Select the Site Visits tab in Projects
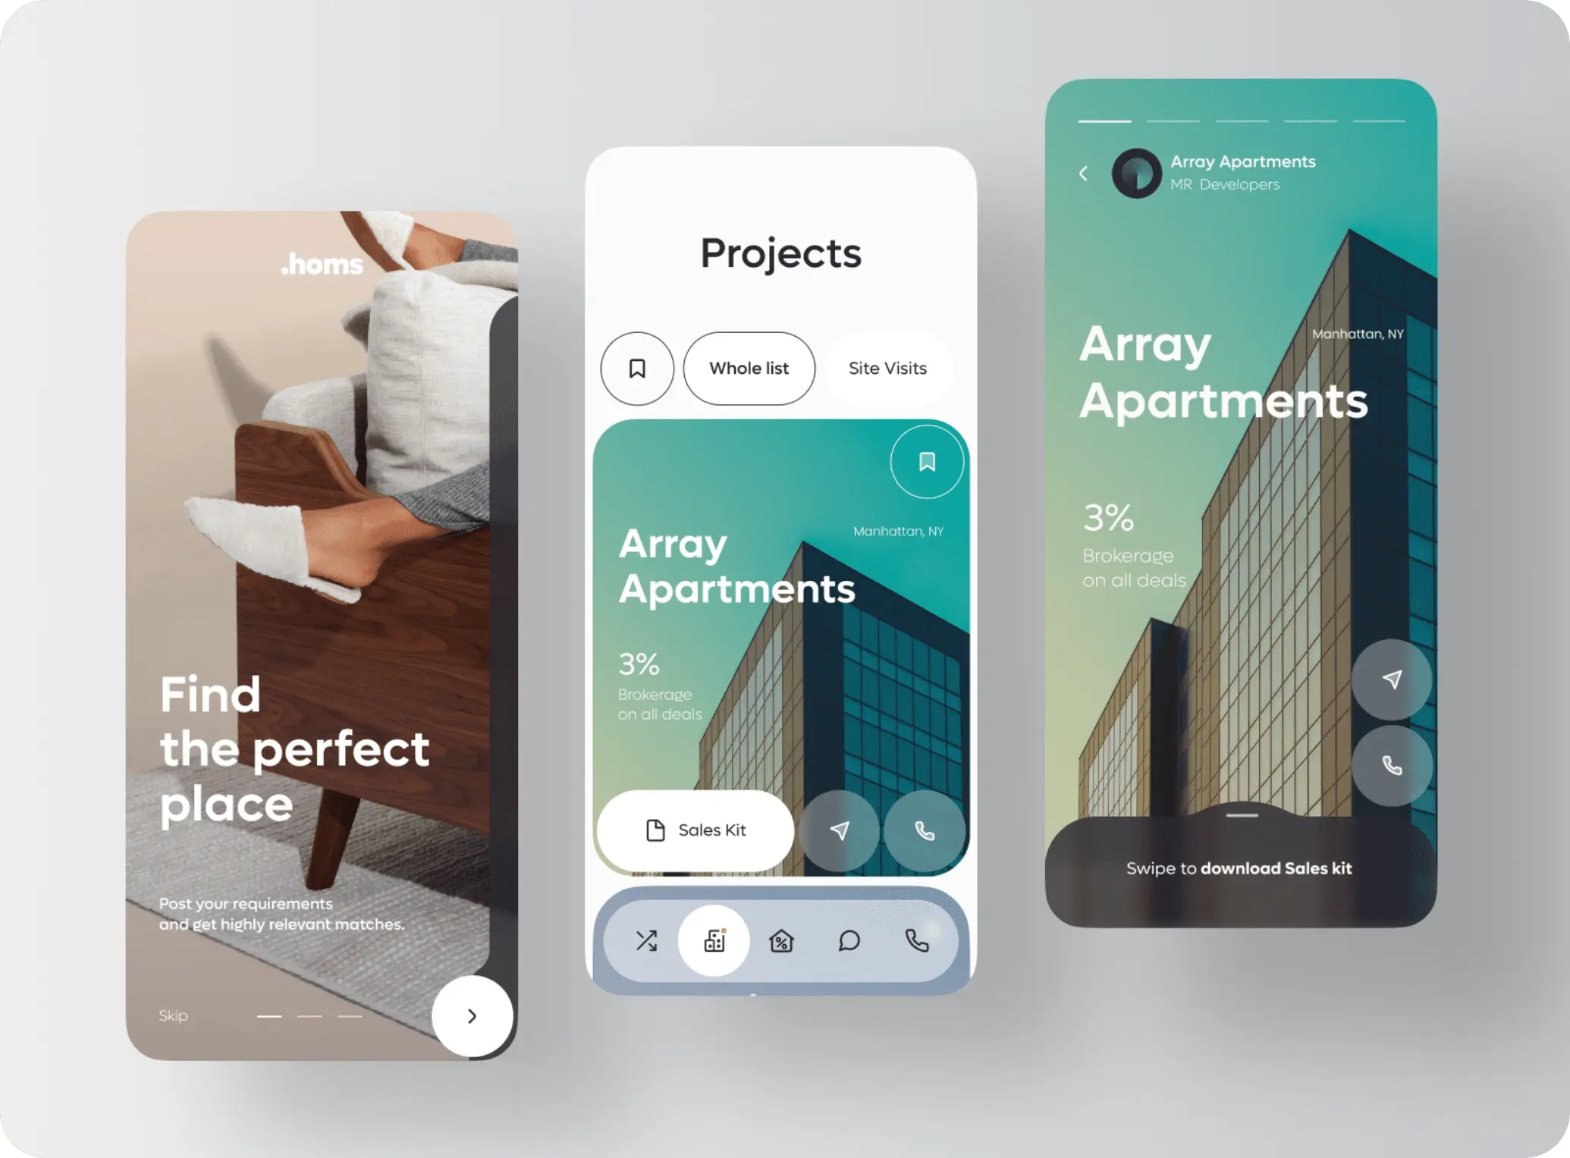 coord(887,368)
